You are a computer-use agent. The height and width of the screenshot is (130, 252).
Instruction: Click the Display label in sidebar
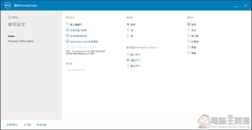(x=11, y=36)
